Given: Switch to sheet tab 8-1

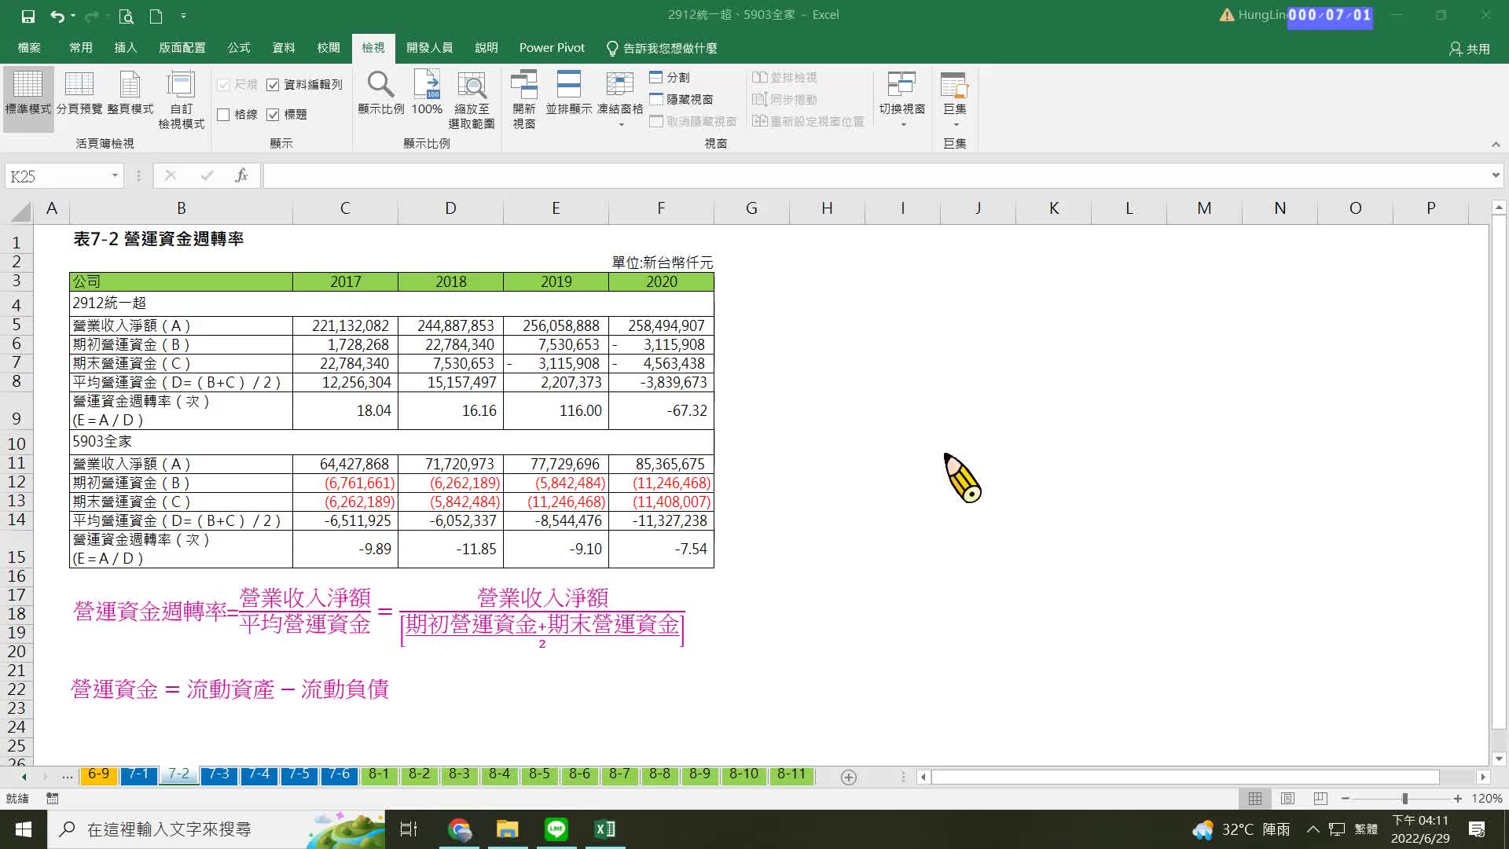Looking at the screenshot, I should [380, 775].
